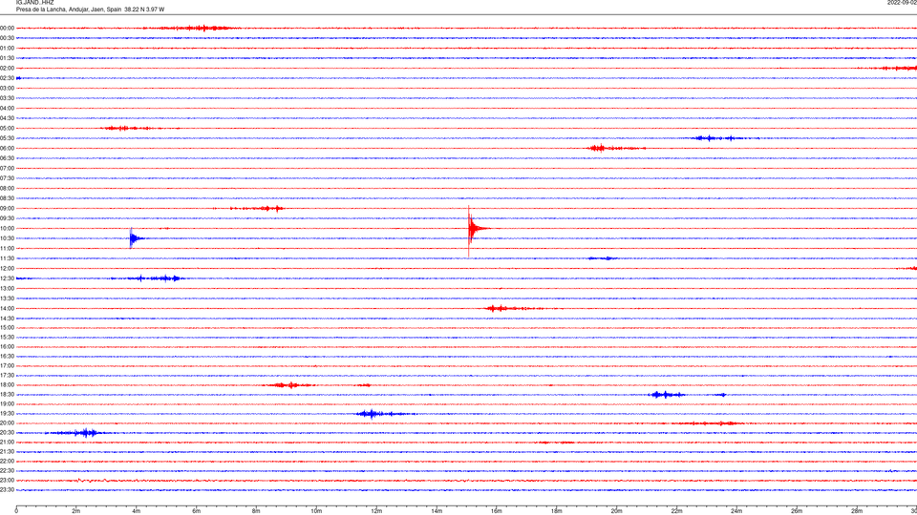
Task: Select the 21:00 trace time label
Action: pos(7,442)
